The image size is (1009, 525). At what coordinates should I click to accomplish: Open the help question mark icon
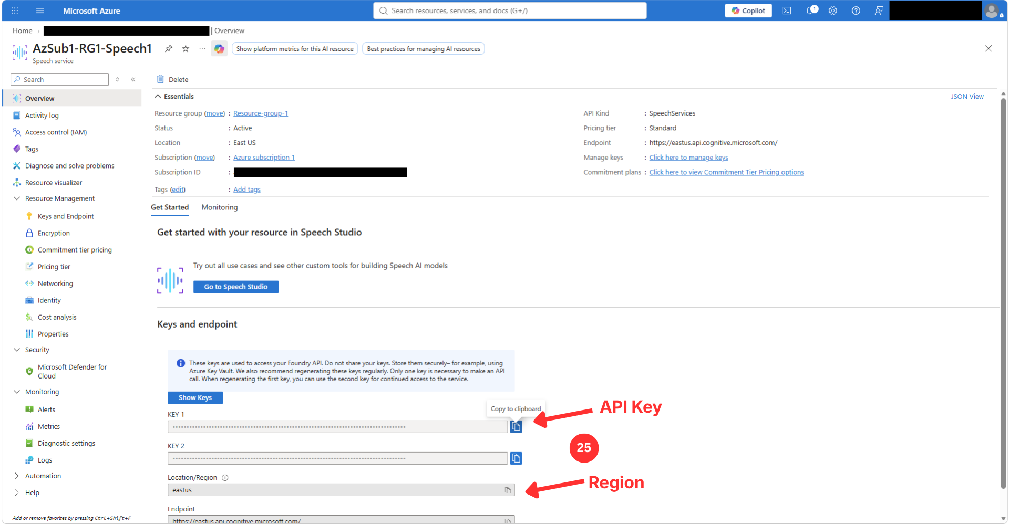[x=856, y=10]
